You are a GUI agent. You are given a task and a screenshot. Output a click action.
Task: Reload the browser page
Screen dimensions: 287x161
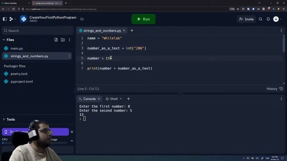(13, 9)
